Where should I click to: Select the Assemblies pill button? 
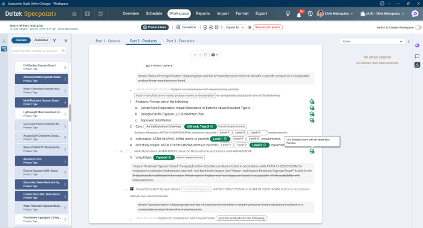pyautogui.click(x=41, y=41)
